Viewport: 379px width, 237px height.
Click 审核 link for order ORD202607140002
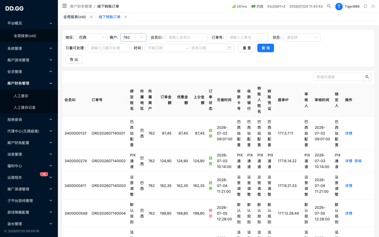tap(358, 161)
